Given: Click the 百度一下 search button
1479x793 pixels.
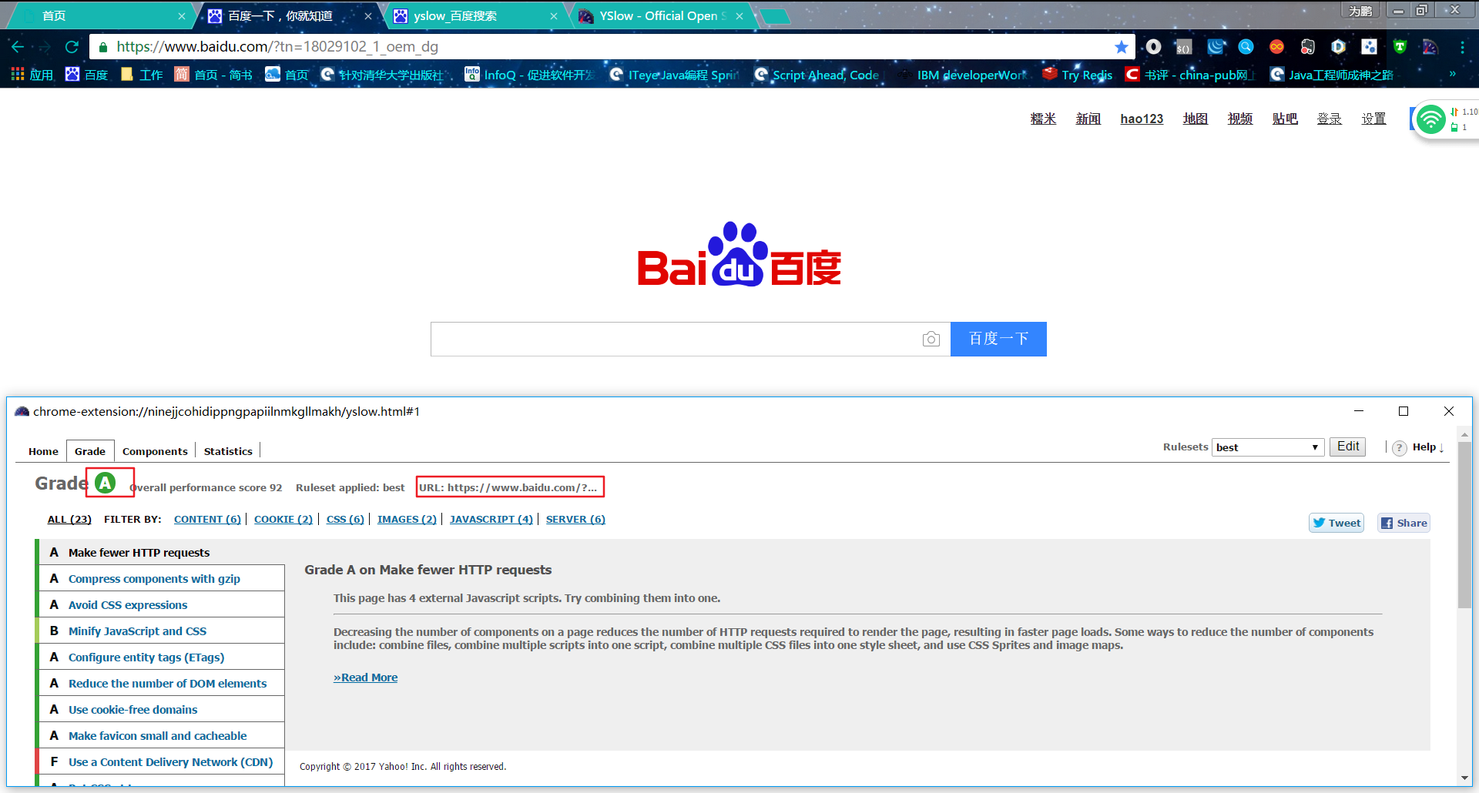Looking at the screenshot, I should (x=998, y=339).
